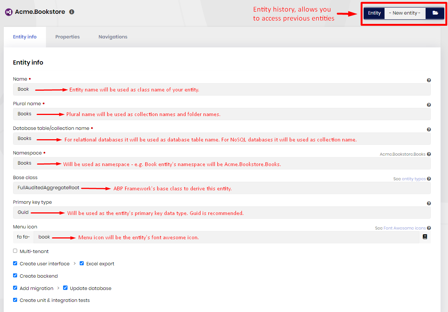
Task: Click the Acme.Bookstore Visual Studio logo icon
Action: pos(9,12)
